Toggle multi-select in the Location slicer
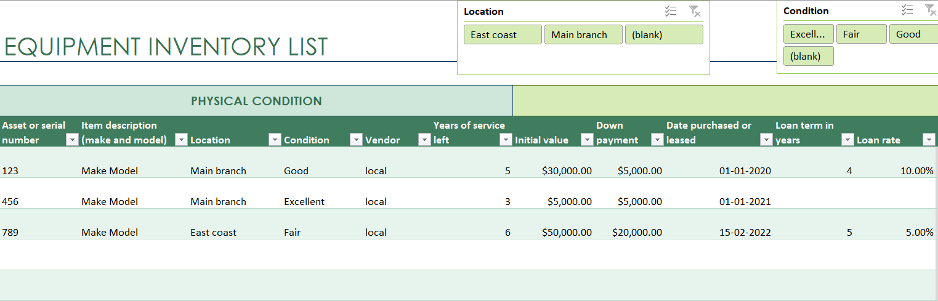 (671, 11)
